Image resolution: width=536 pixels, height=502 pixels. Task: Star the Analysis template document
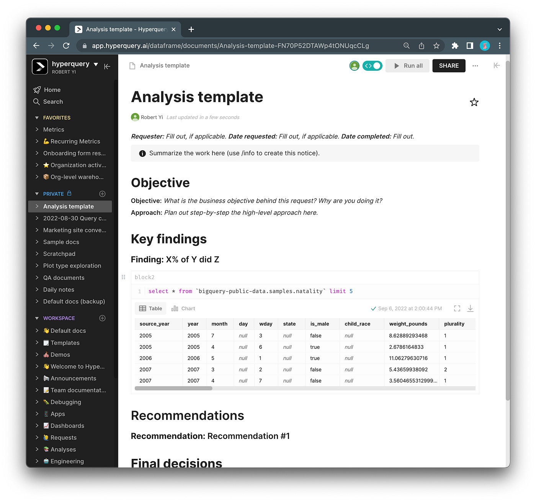(x=474, y=102)
